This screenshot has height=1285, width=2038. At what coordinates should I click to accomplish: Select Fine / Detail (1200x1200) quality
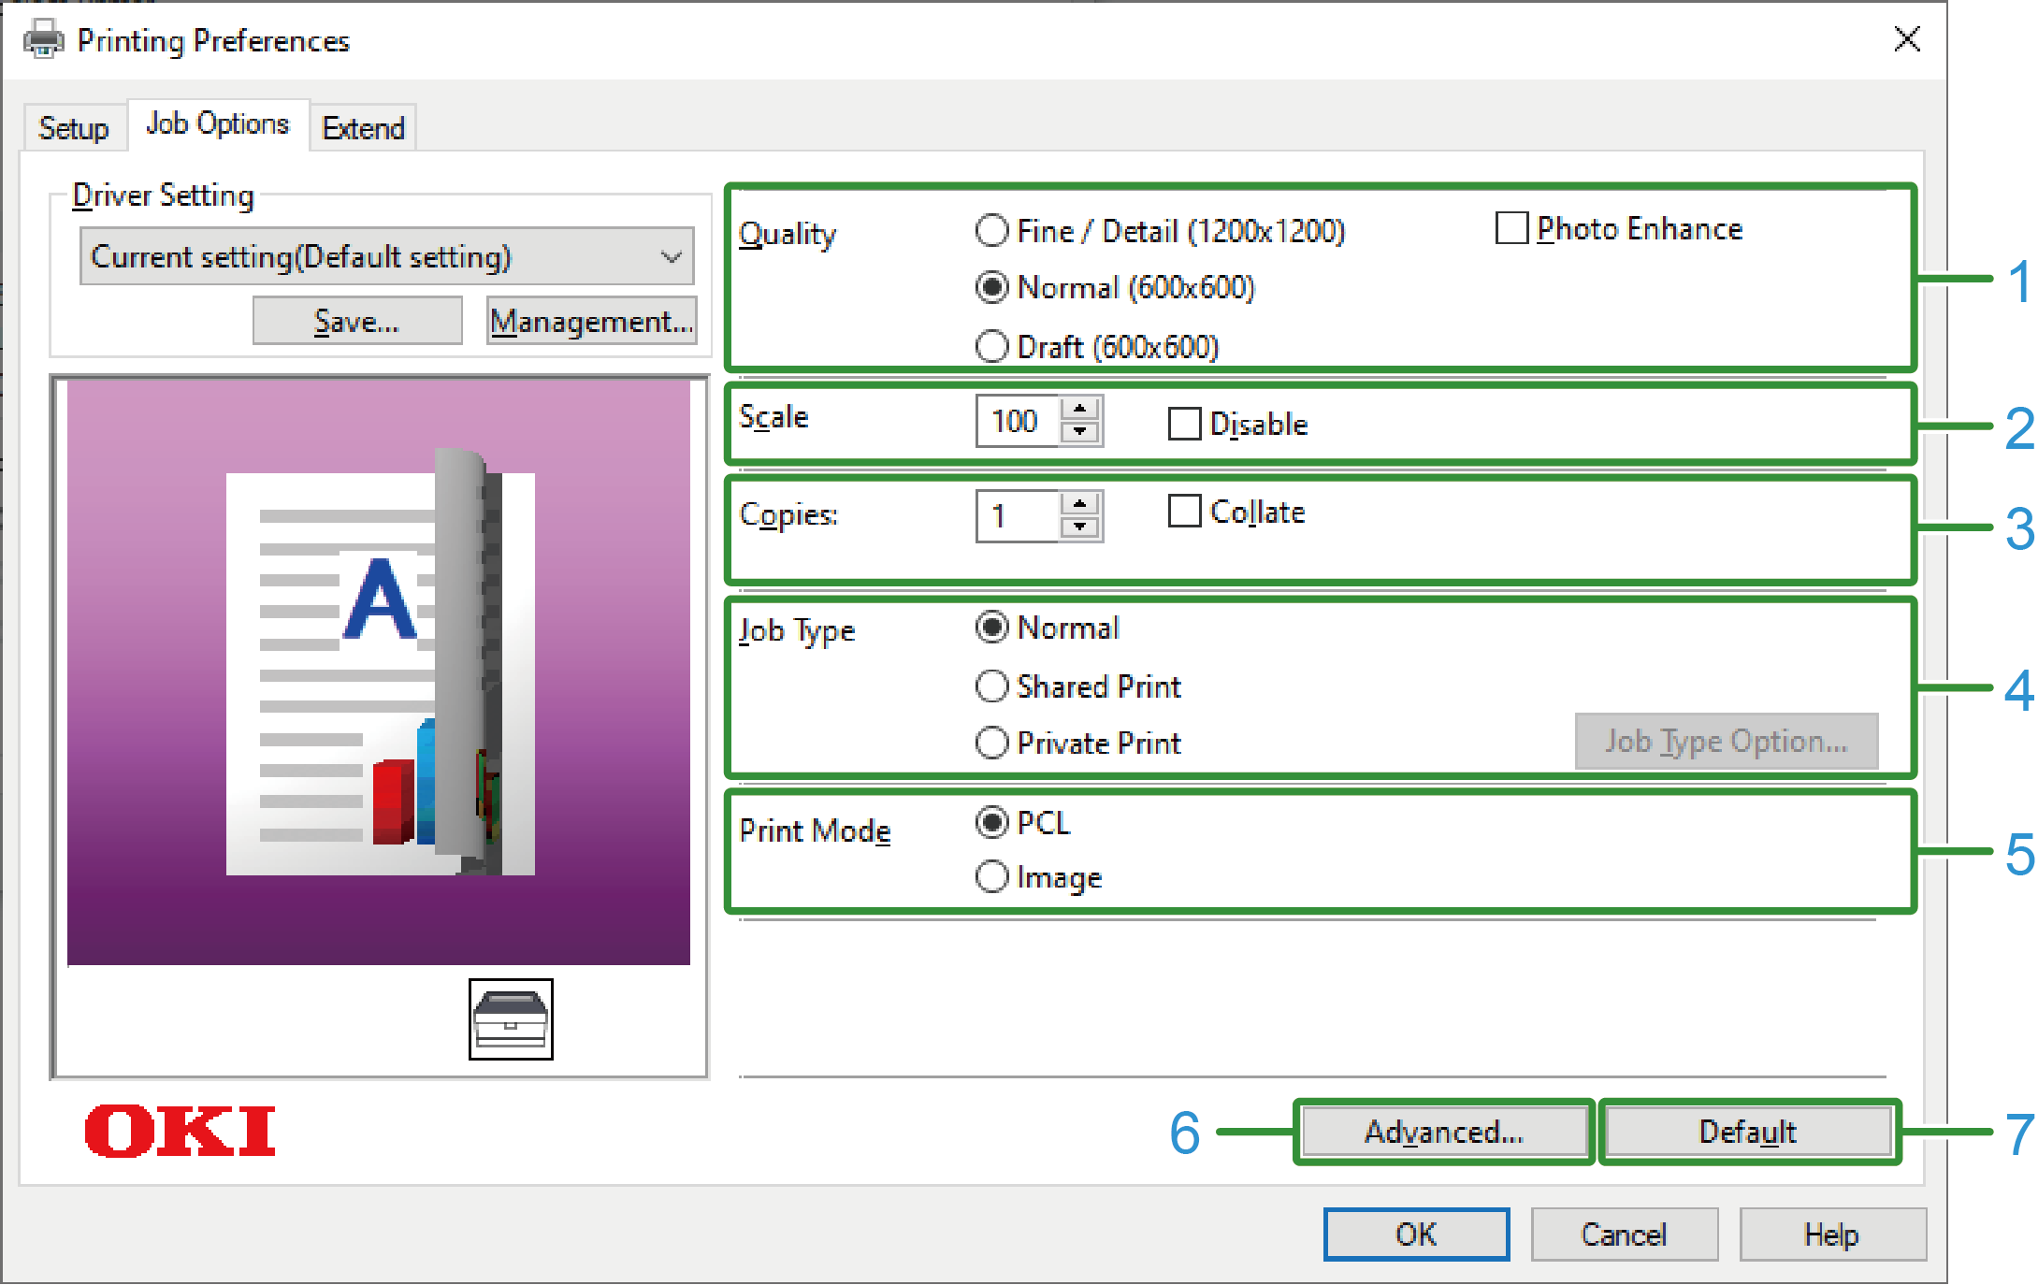pos(992,231)
